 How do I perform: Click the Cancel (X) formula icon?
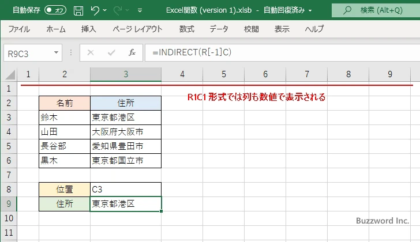(x=91, y=52)
